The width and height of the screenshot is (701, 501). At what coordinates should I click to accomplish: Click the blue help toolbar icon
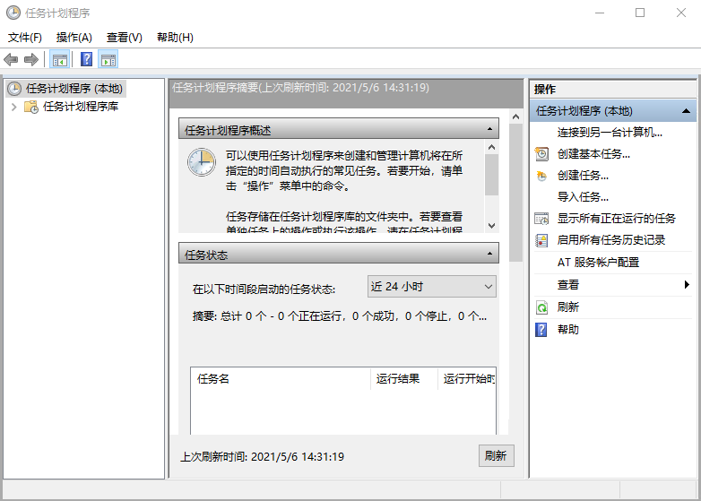click(87, 60)
